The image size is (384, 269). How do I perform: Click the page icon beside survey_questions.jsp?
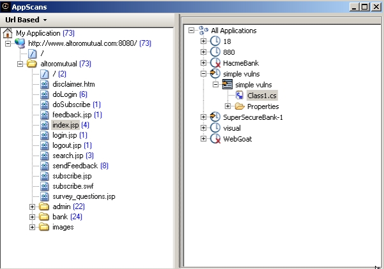click(x=44, y=196)
